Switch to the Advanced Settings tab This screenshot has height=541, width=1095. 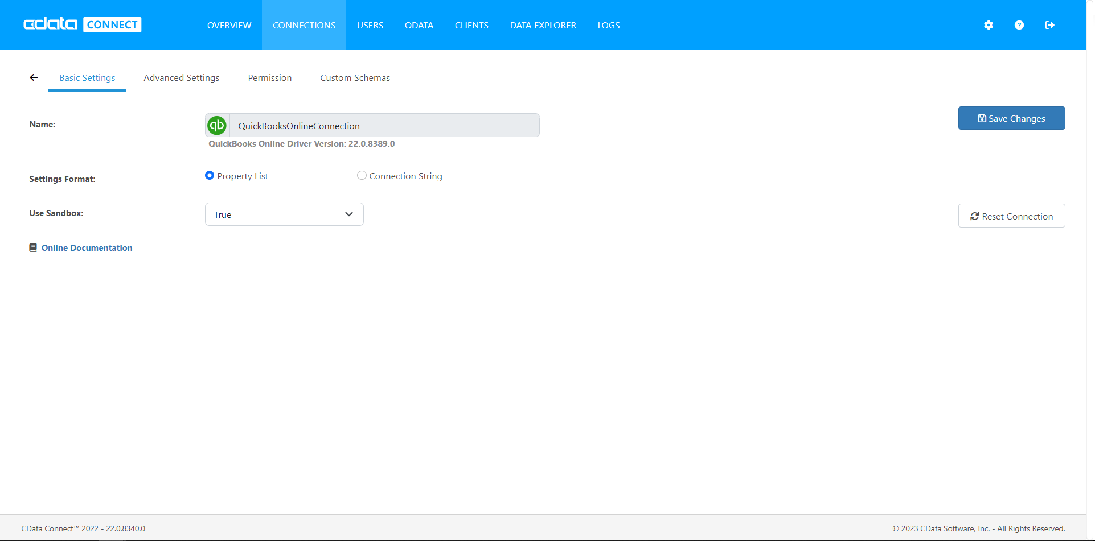[182, 77]
